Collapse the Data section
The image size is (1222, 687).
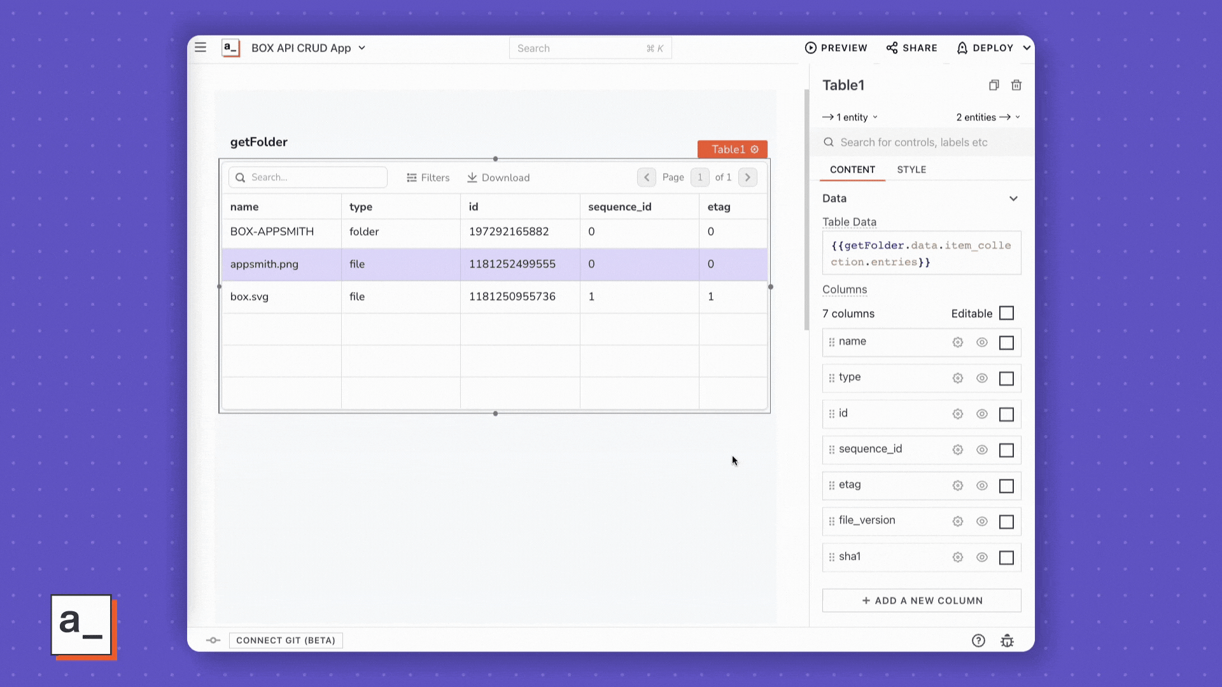[1013, 198]
